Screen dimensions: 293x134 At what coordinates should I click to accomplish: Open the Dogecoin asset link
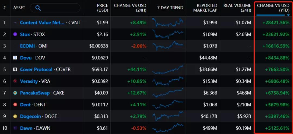30,116
